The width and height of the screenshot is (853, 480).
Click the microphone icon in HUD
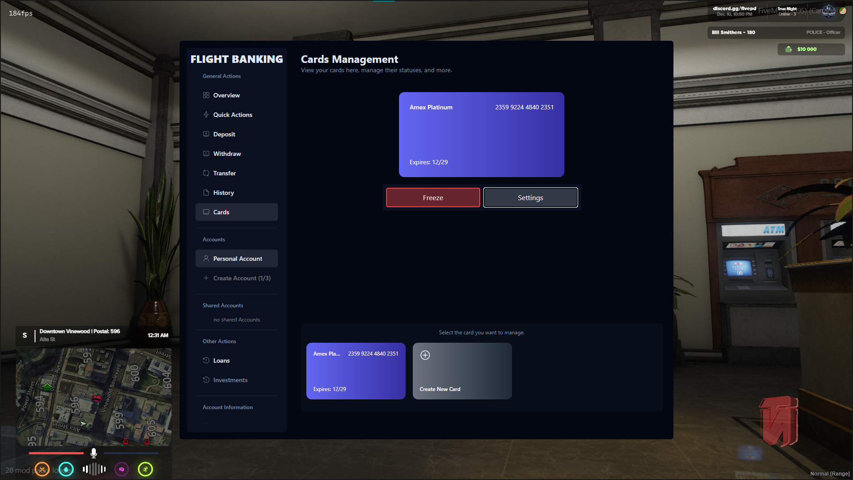point(94,453)
